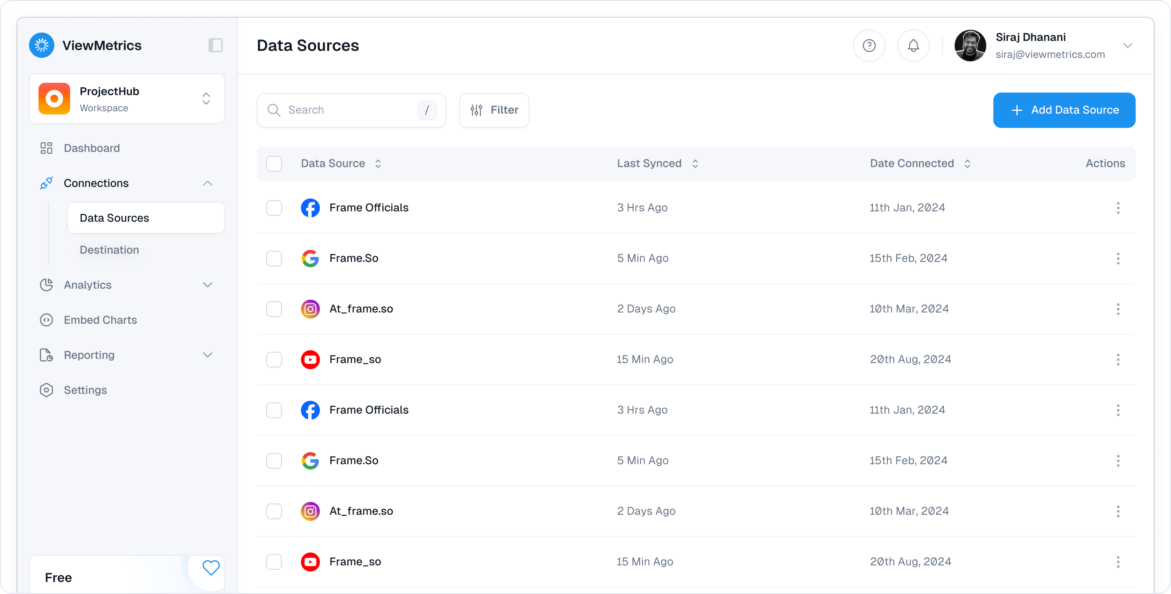
Task: Open ProjectHub workspace switcher
Action: click(127, 99)
